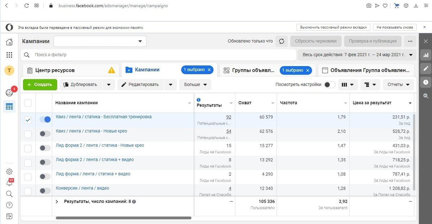432x224 pixels.
Task: Open the columns layout dropdown
Action: coord(348,85)
